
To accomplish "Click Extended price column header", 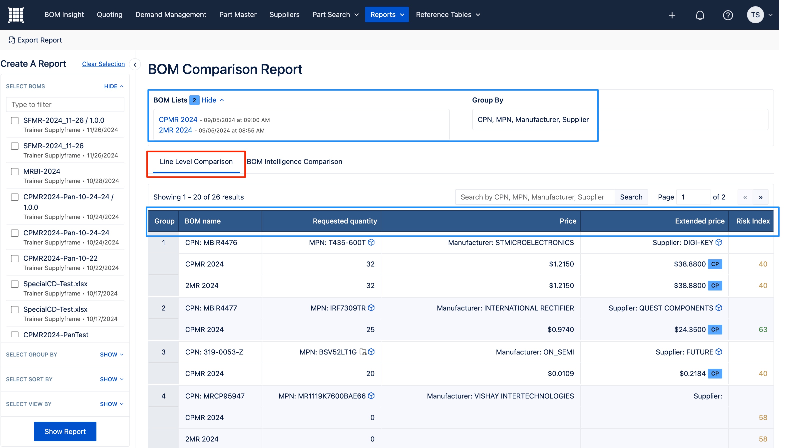I will 654,221.
